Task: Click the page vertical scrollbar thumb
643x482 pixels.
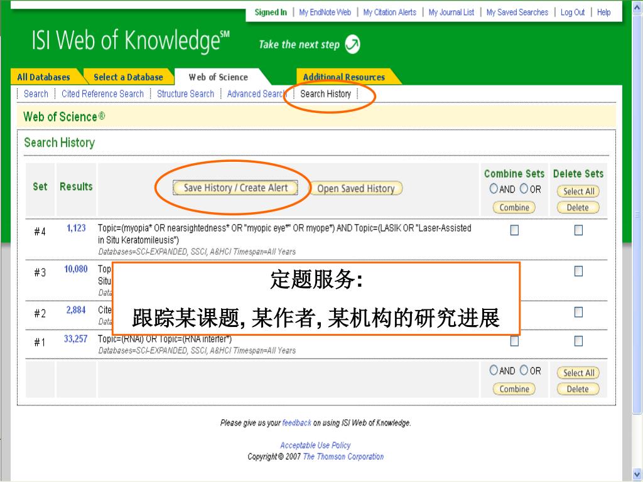Action: click(x=637, y=214)
